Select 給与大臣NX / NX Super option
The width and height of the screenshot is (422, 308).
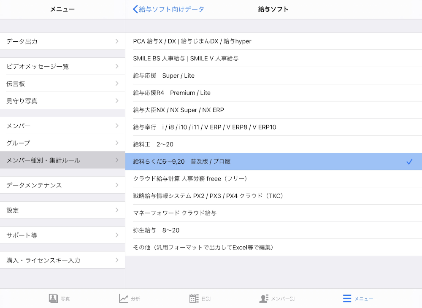click(273, 110)
